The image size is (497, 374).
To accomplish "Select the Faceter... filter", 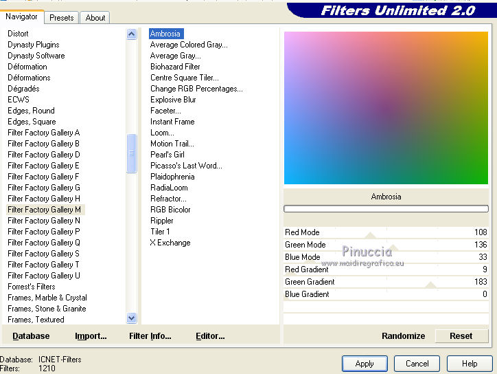I will (x=165, y=111).
